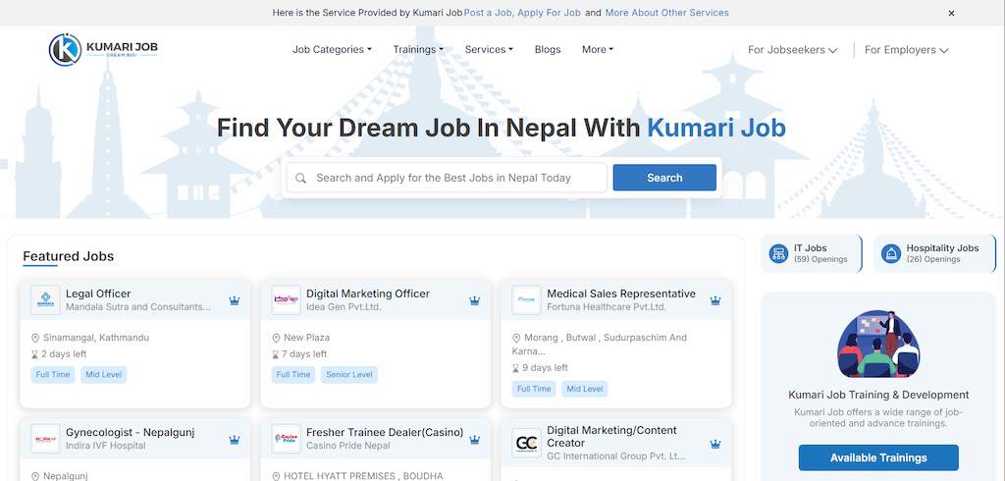Click the Kumari Job logo

(x=103, y=49)
